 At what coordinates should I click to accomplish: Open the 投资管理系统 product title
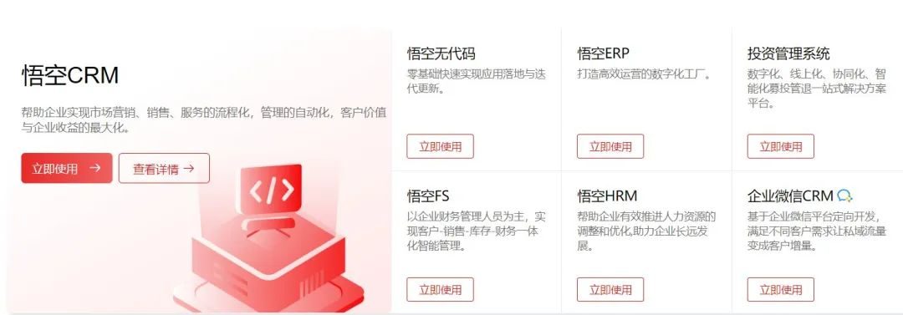tap(788, 53)
